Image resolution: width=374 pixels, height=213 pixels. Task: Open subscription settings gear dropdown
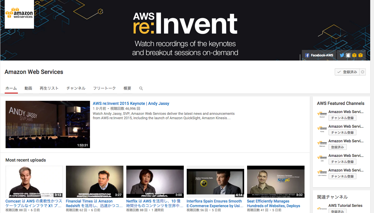[363, 72]
